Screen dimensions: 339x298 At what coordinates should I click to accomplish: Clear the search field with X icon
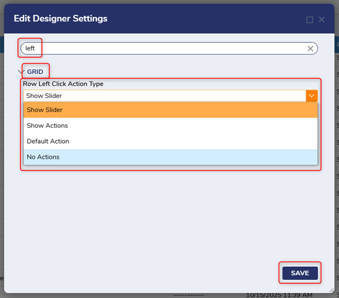[310, 48]
